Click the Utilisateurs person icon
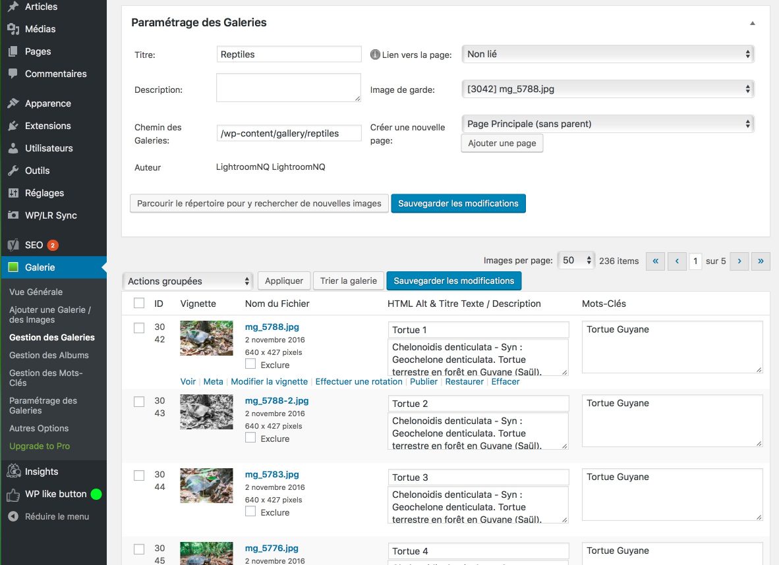This screenshot has height=565, width=779. [x=13, y=148]
